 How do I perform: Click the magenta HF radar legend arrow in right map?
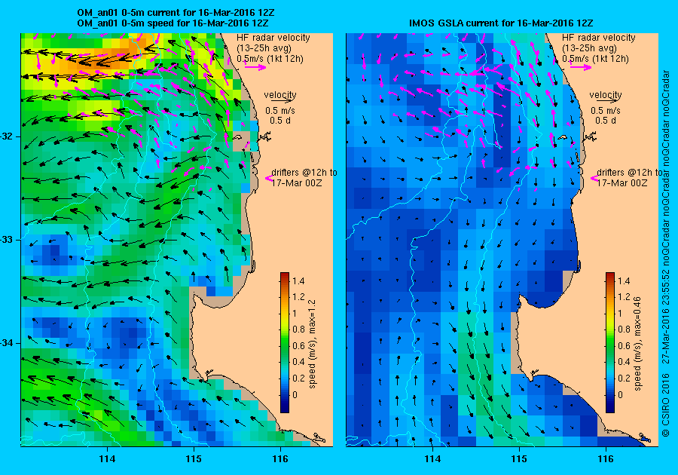(x=581, y=67)
